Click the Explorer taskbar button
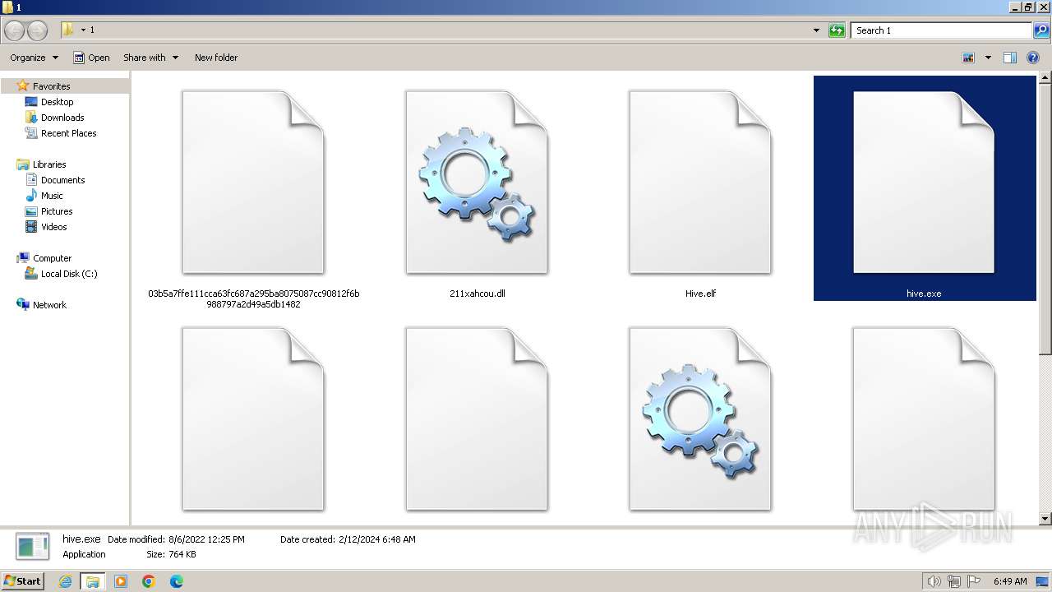This screenshot has height=592, width=1052. (x=93, y=581)
